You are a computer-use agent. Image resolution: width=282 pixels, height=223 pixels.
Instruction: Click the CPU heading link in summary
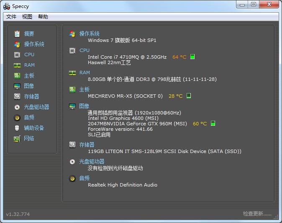point(85,50)
